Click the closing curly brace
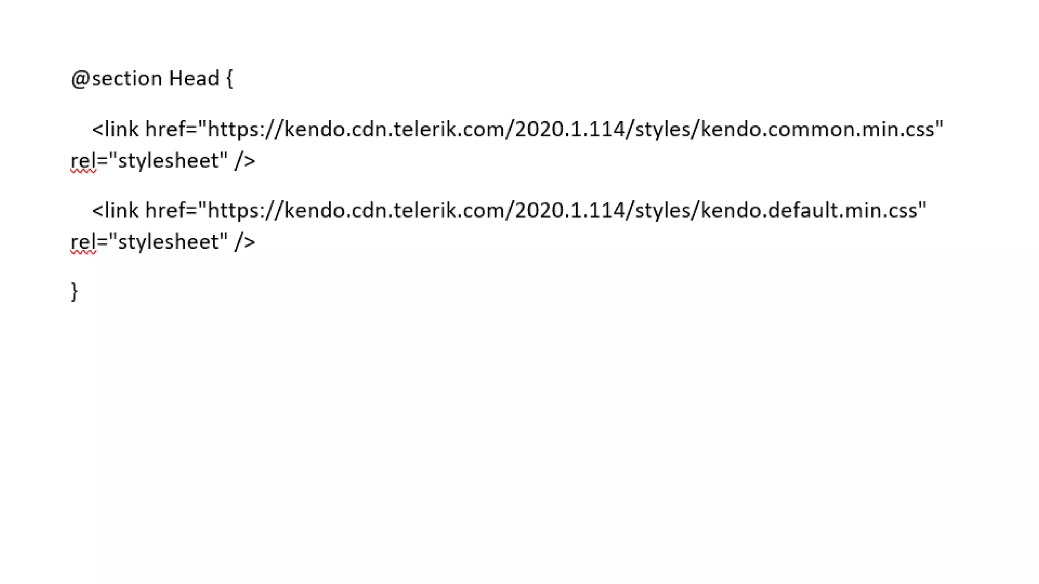 pyautogui.click(x=74, y=292)
